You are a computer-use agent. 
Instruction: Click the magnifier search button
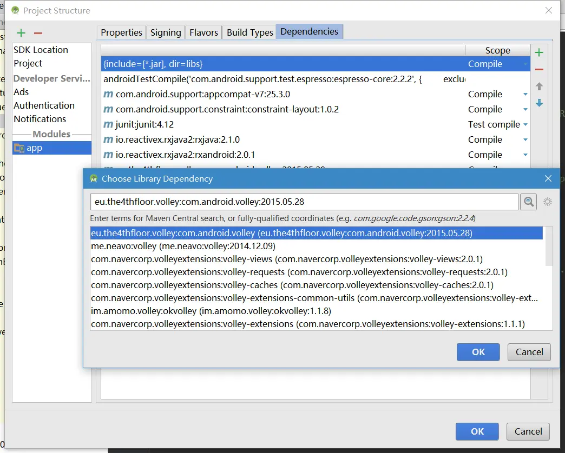(x=529, y=202)
